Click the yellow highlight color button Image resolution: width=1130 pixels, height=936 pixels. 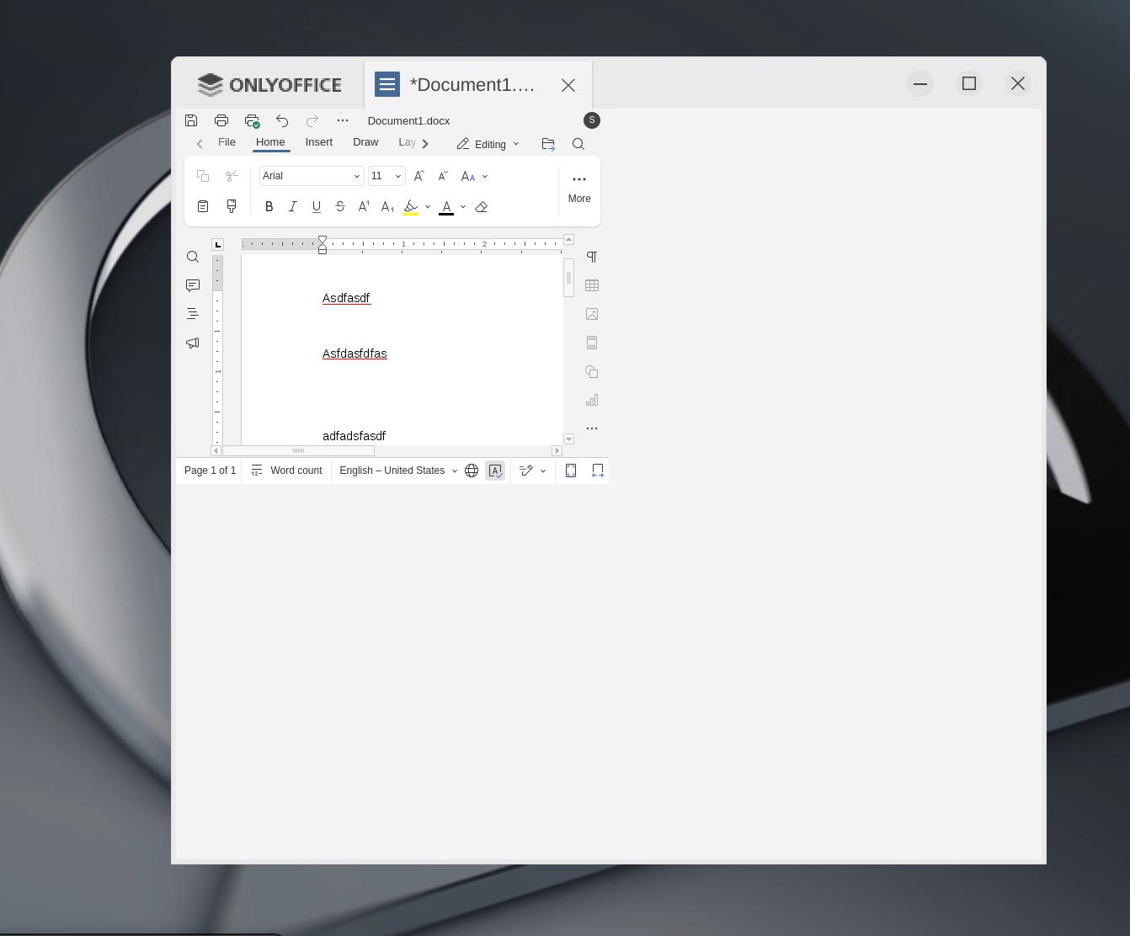click(411, 207)
